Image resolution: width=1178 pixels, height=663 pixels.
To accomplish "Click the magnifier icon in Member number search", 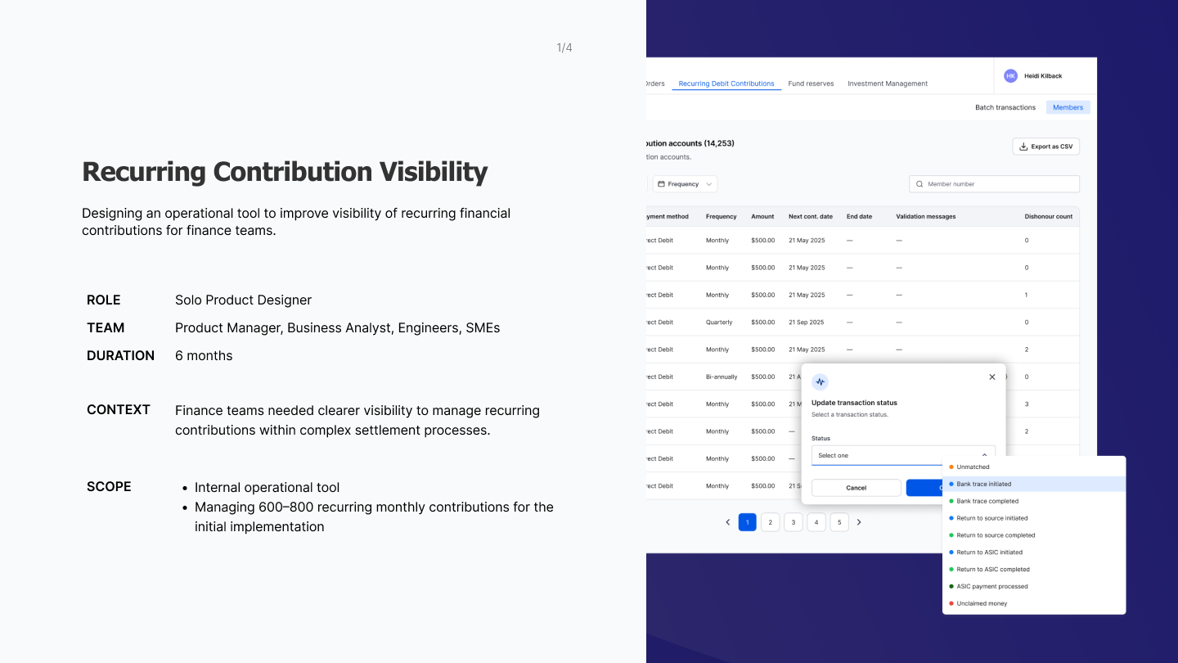I will [919, 184].
